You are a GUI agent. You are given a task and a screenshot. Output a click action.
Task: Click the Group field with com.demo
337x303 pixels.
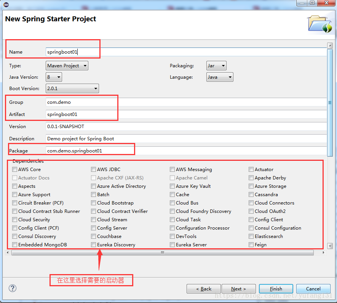click(x=186, y=102)
